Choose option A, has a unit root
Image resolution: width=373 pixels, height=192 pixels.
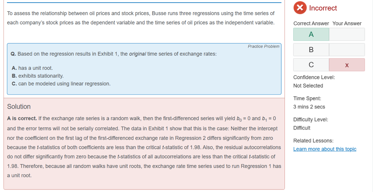(x=32, y=68)
